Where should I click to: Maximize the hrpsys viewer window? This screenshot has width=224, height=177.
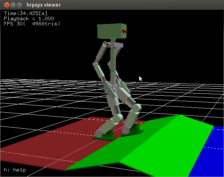[19, 5]
